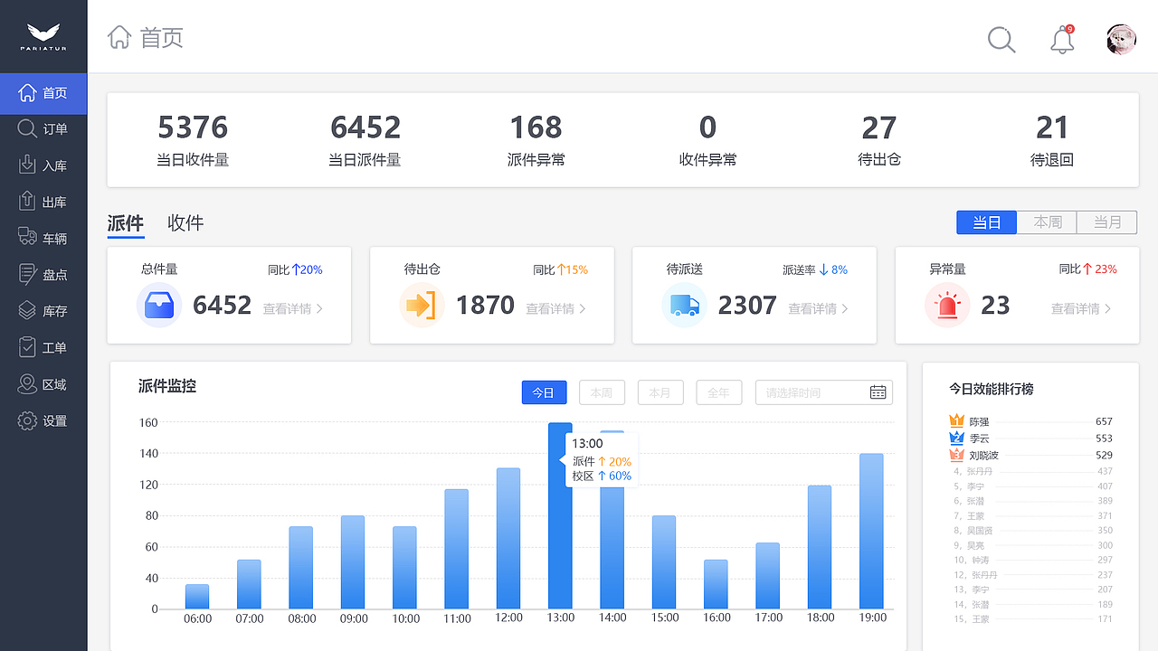The height and width of the screenshot is (651, 1158).
Task: Open the 出库 panel from the sidebar
Action: [43, 201]
